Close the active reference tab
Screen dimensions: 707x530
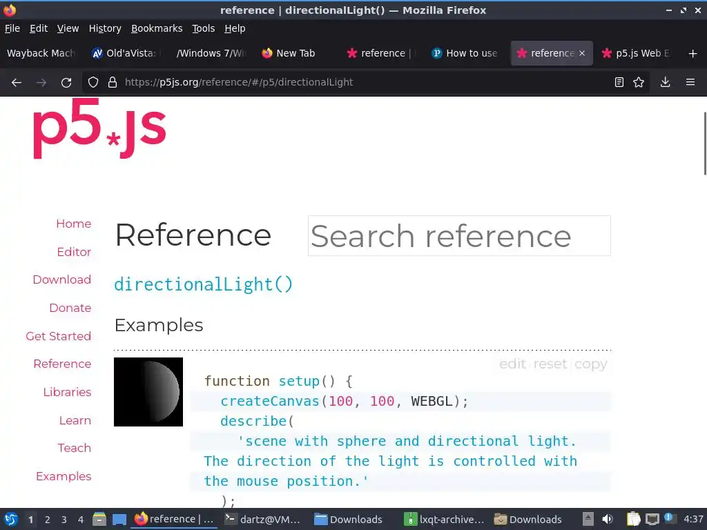(x=582, y=53)
